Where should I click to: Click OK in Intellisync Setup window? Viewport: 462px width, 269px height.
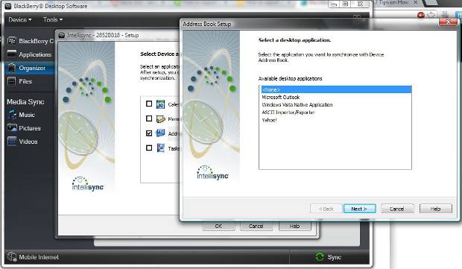218,226
